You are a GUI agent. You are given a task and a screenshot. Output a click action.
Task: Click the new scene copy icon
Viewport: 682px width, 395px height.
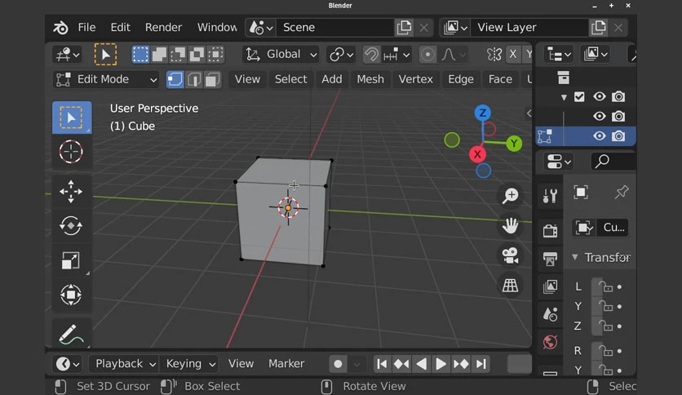404,28
